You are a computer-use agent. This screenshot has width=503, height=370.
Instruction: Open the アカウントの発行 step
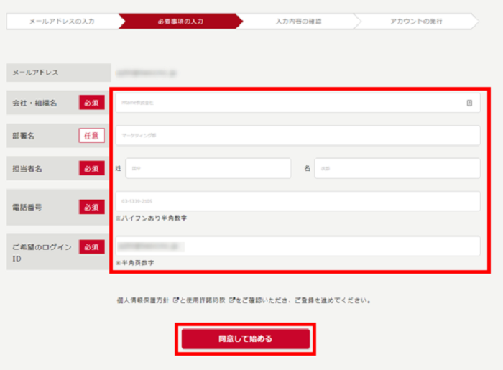416,22
